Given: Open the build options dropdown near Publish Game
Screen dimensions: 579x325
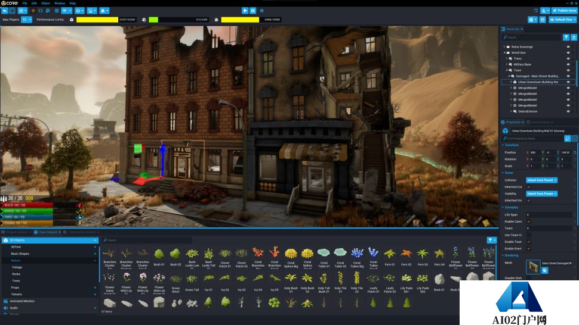Looking at the screenshot, I should (x=545, y=11).
